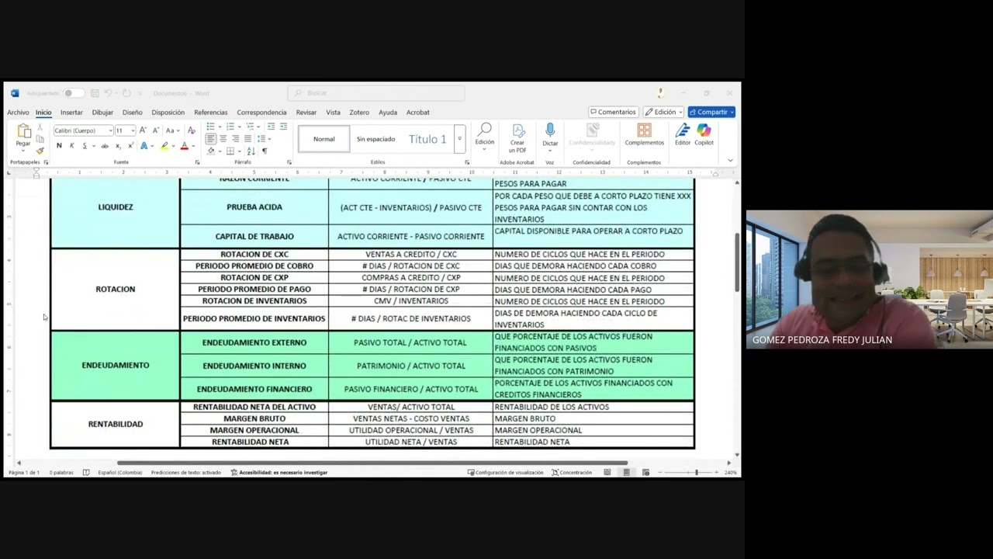The image size is (993, 559).
Task: Click the sort A-Z icon
Action: point(251,151)
